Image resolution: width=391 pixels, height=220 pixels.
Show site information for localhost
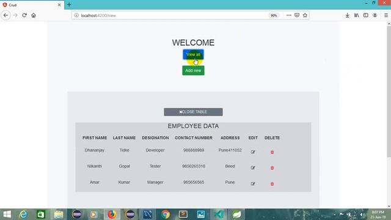coord(76,15)
